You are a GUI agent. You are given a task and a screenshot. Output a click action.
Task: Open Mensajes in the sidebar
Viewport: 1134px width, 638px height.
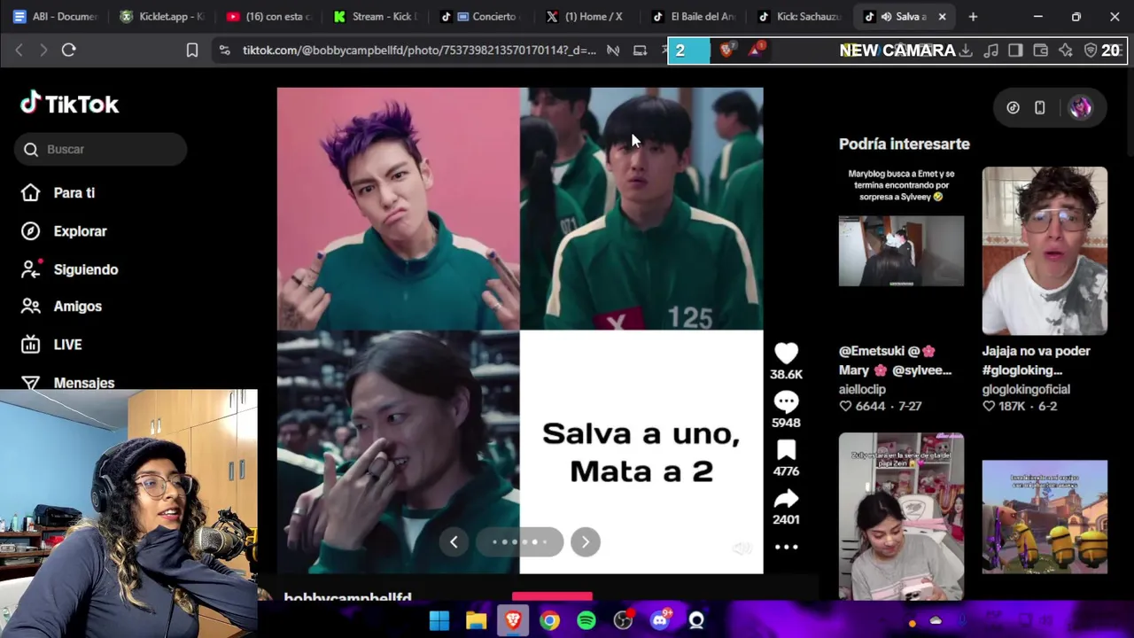click(83, 383)
